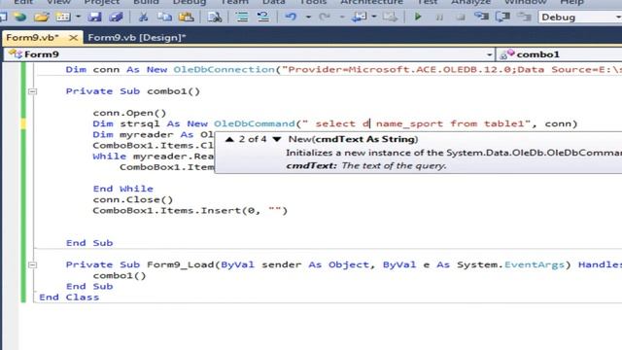Switch to the Form9.vb [Design]* tab
The image size is (622, 350).
pyautogui.click(x=137, y=38)
